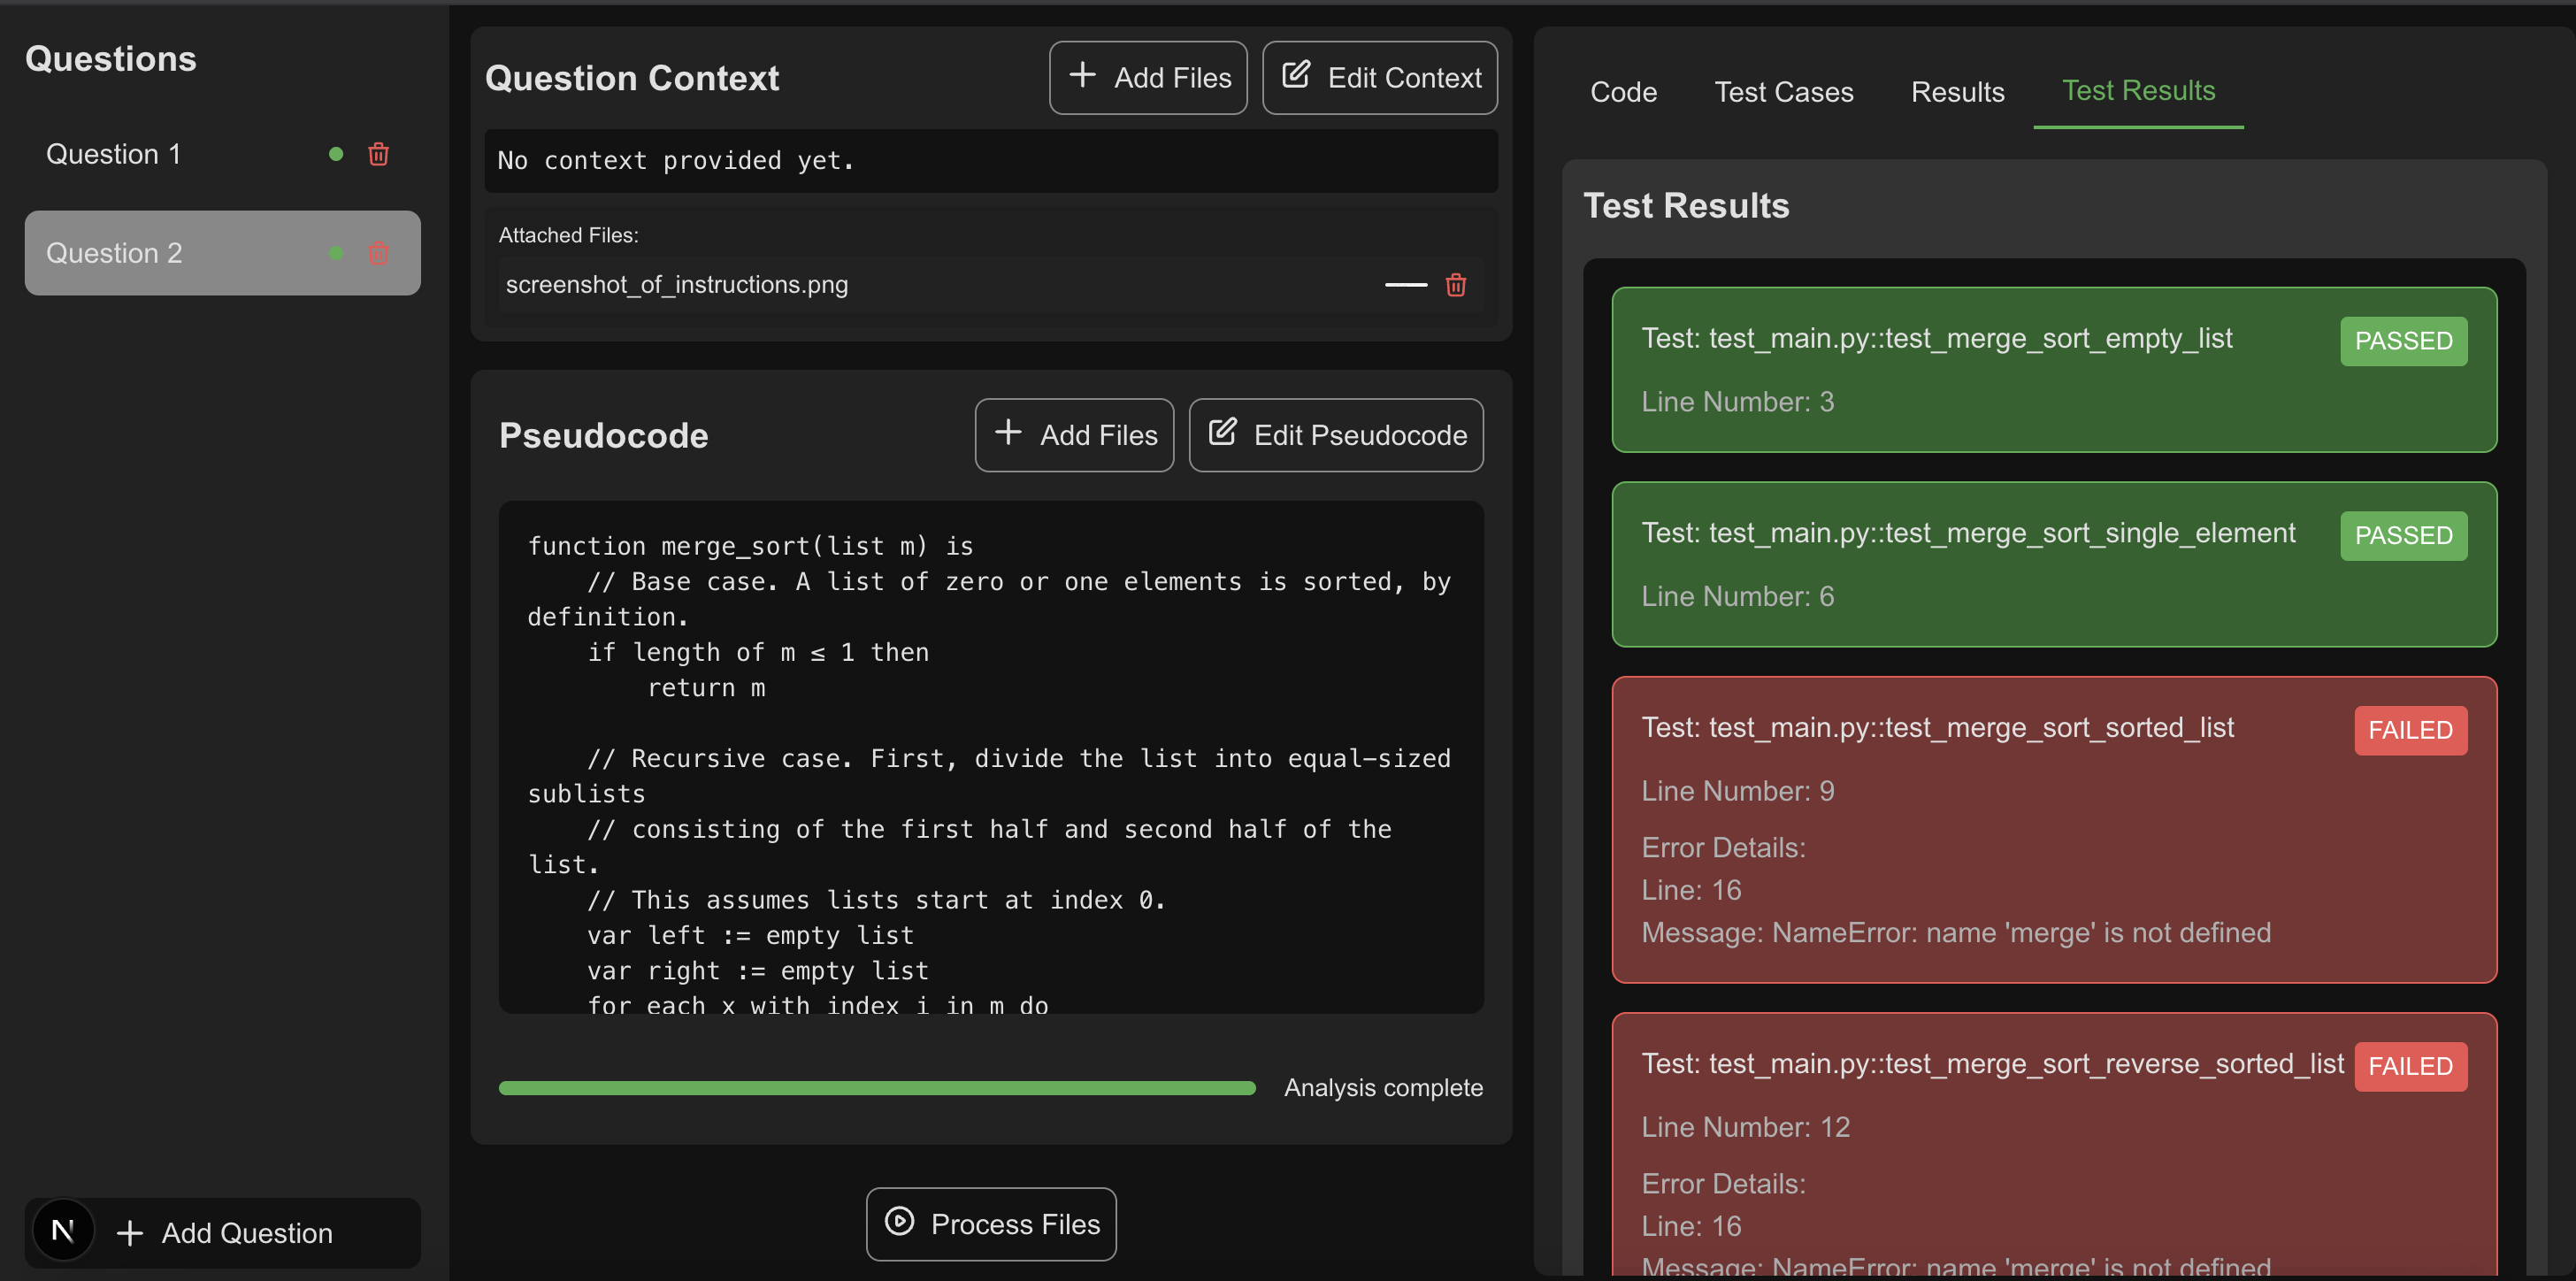Switch to the Code tab
Screen dimensions: 2576x1281
1623,92
